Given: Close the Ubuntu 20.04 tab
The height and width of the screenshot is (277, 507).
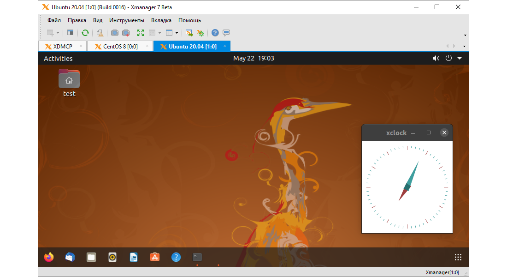Looking at the screenshot, I should click(225, 46).
